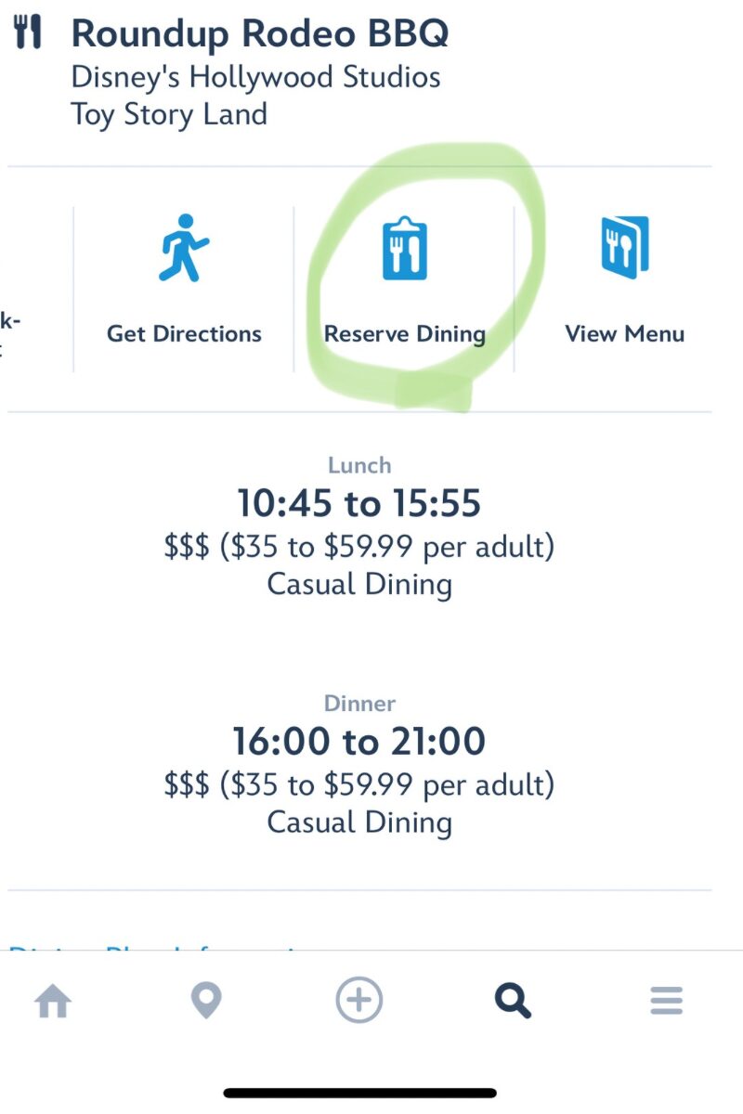Select the magnifying glass search icon
The image size is (743, 1114).
click(x=513, y=1002)
